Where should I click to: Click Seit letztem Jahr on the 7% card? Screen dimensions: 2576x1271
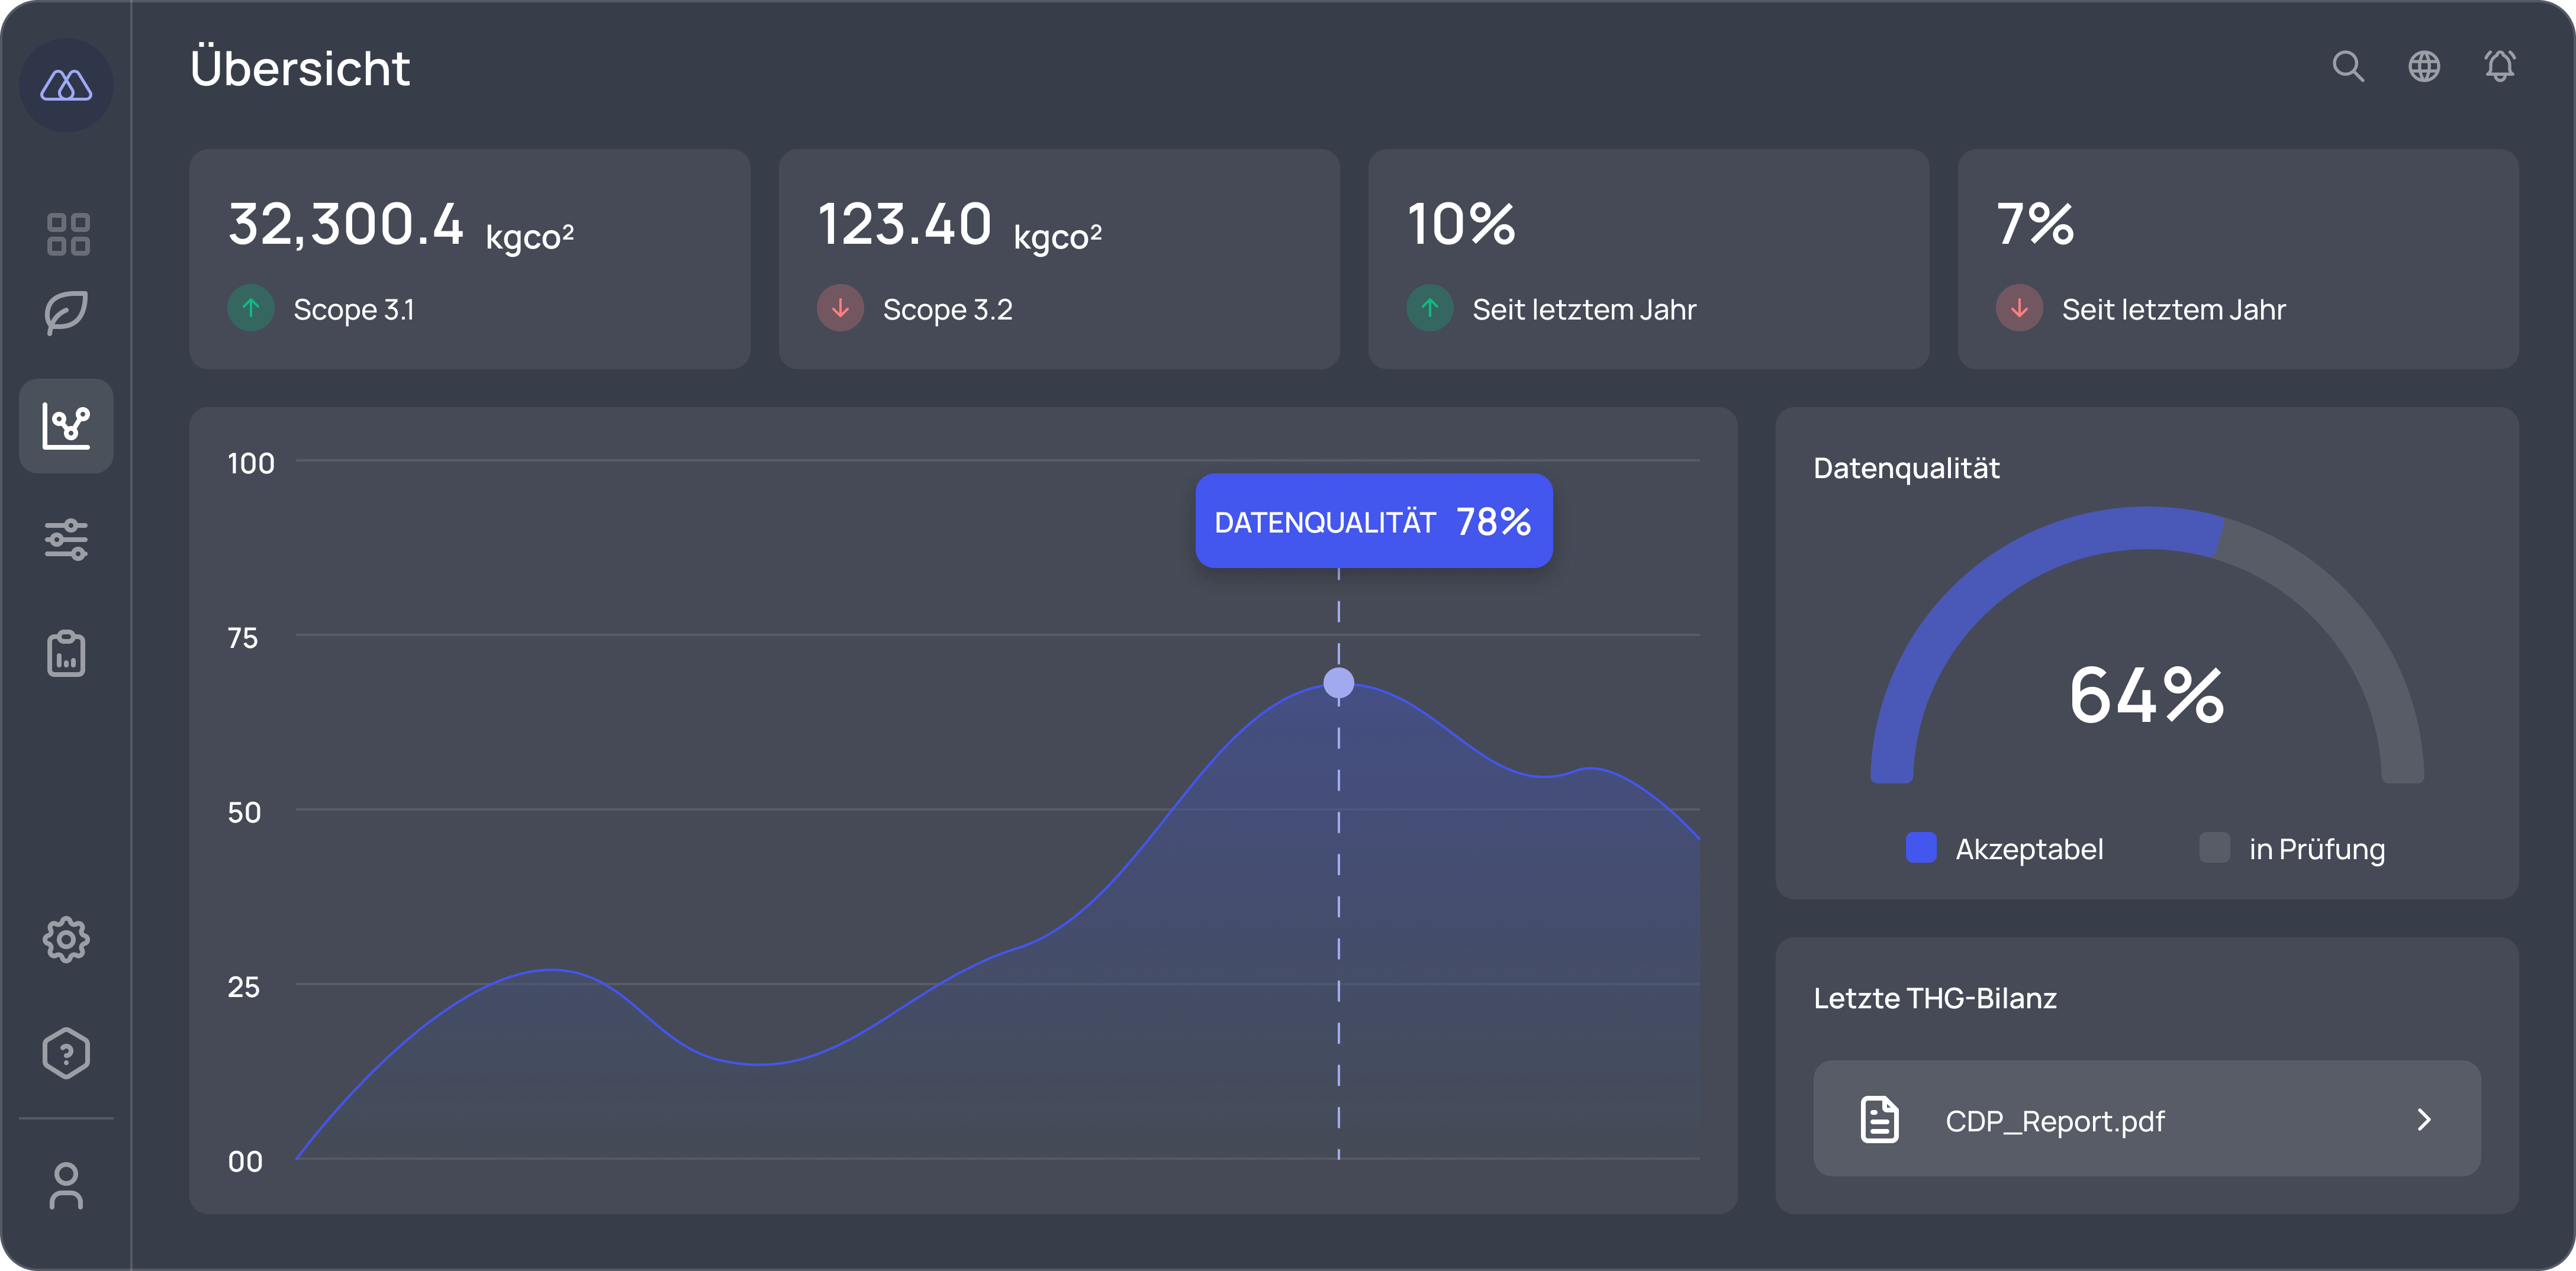click(2174, 309)
